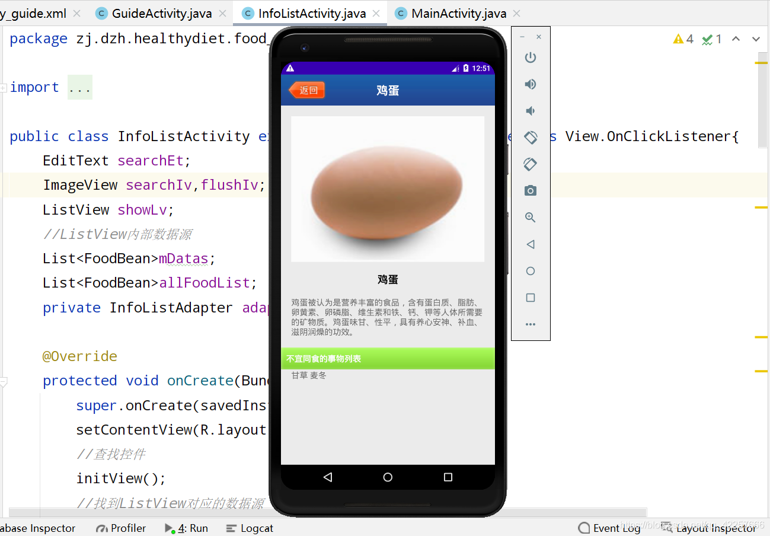Close the MainActivity.java tab
Image resolution: width=770 pixels, height=536 pixels.
coord(516,13)
